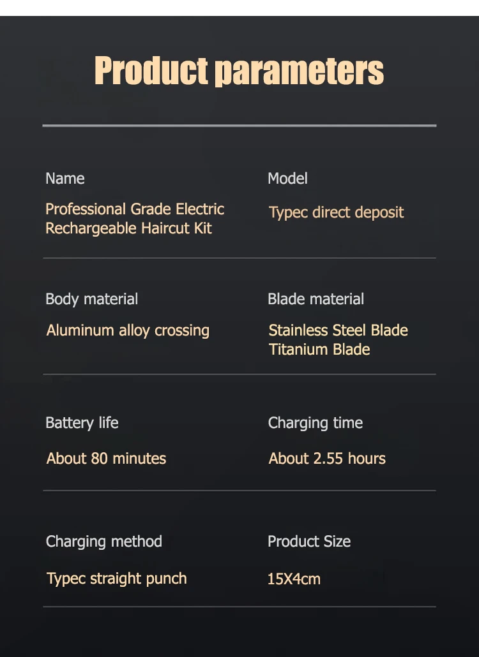This screenshot has height=657, width=479.
Task: Click the Product parameters heading
Action: (x=239, y=70)
